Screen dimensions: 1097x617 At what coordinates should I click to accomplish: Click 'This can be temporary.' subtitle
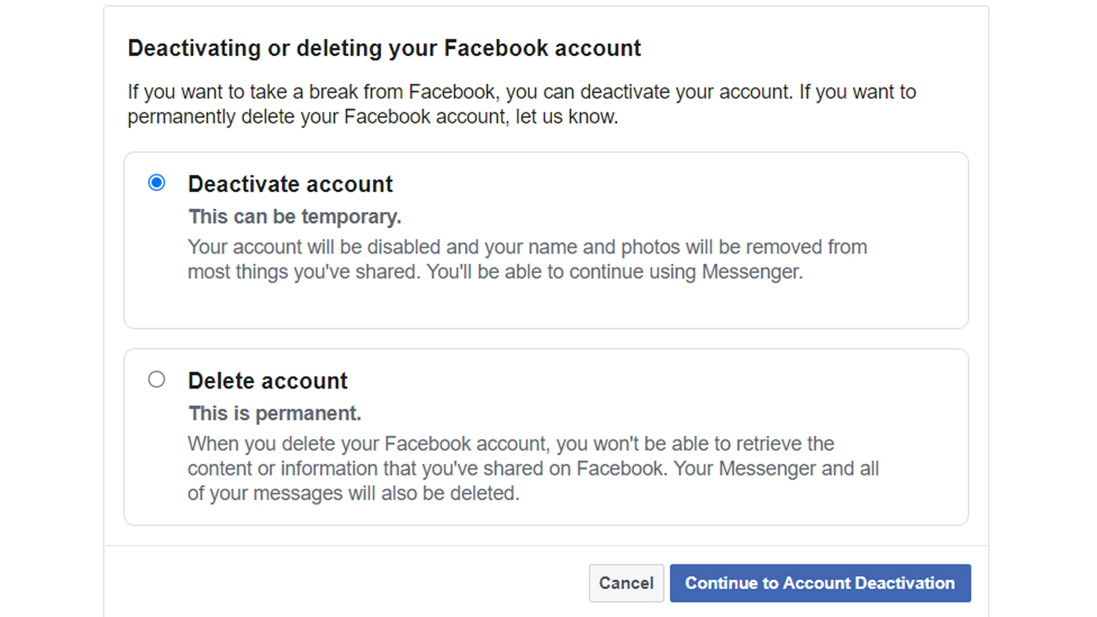(295, 217)
